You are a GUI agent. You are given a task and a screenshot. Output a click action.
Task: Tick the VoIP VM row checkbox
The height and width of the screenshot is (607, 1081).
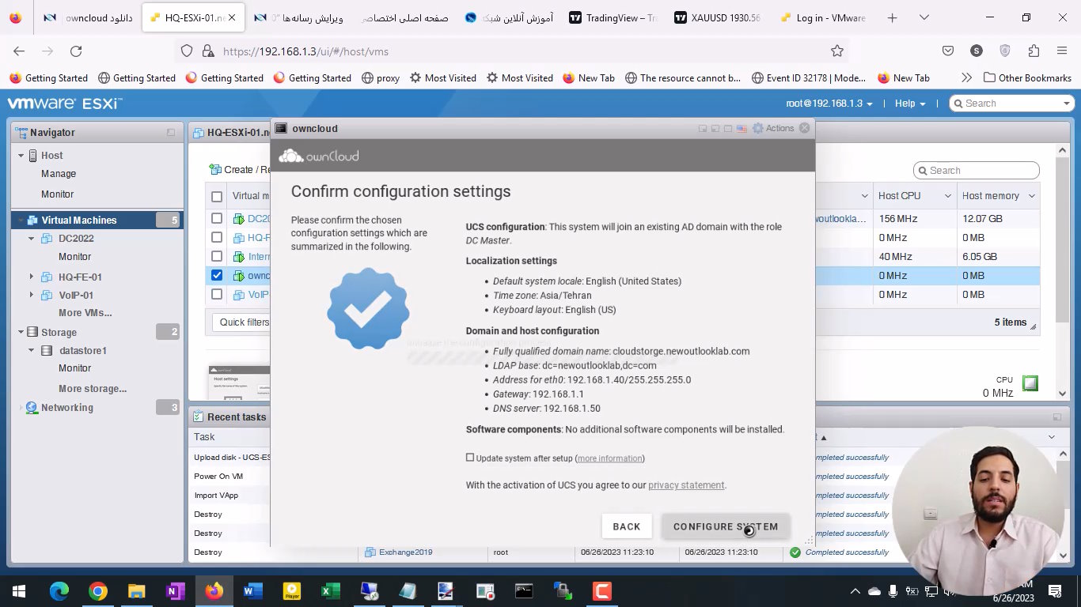[217, 294]
